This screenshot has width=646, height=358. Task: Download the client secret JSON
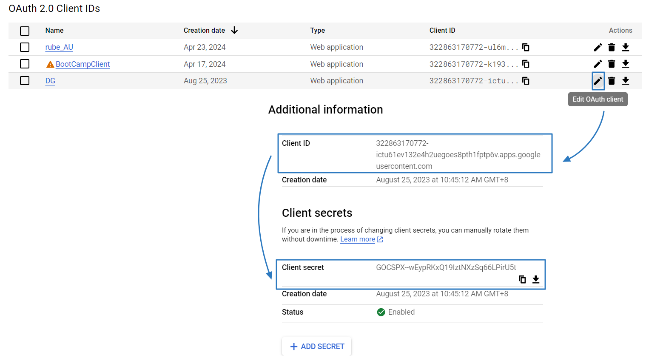click(x=536, y=279)
